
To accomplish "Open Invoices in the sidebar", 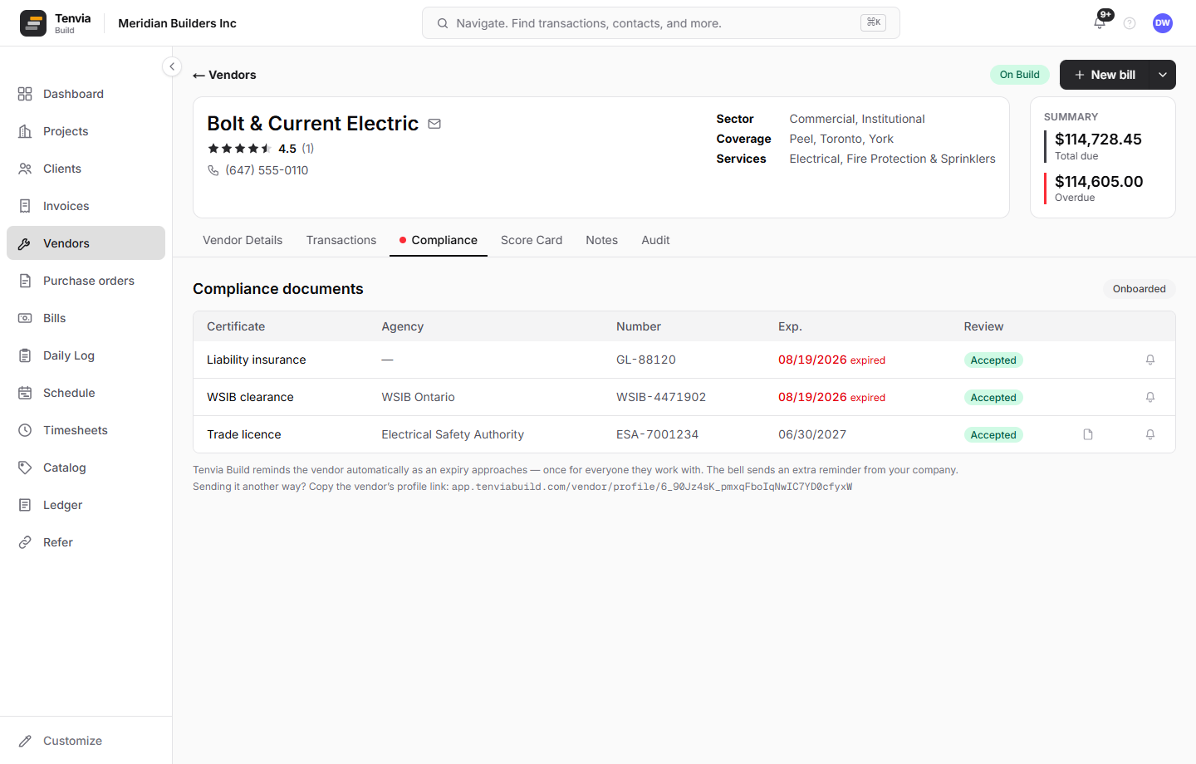I will pyautogui.click(x=86, y=206).
